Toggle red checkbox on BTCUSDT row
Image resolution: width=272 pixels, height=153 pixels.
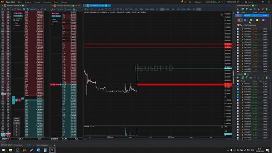tap(238, 45)
